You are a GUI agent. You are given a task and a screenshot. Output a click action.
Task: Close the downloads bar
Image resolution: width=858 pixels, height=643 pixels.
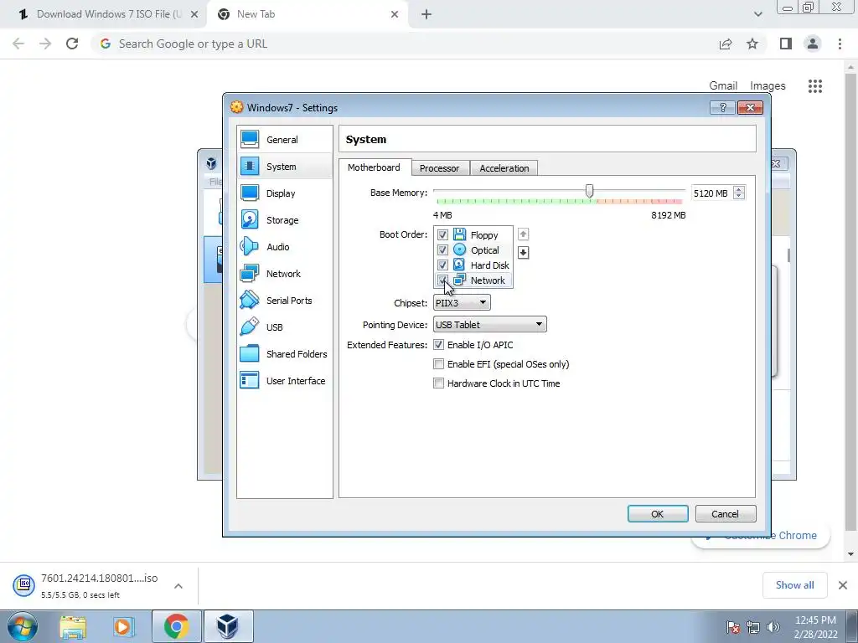843,585
